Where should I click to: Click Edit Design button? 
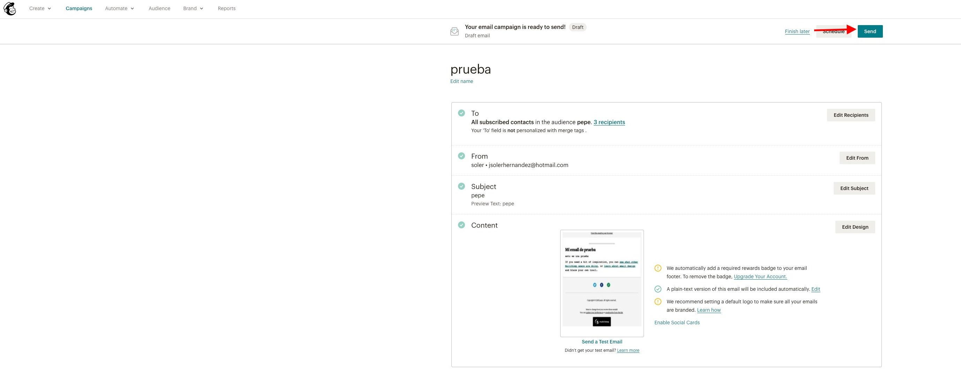coord(855,227)
